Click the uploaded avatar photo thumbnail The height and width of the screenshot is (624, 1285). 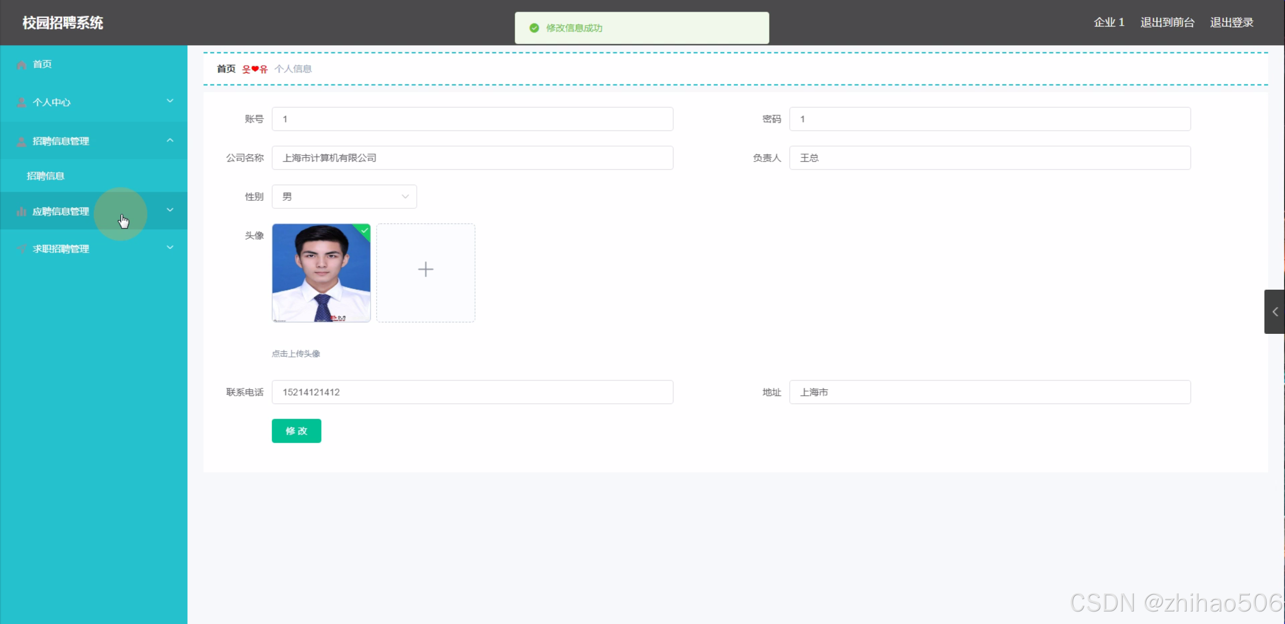tap(321, 273)
